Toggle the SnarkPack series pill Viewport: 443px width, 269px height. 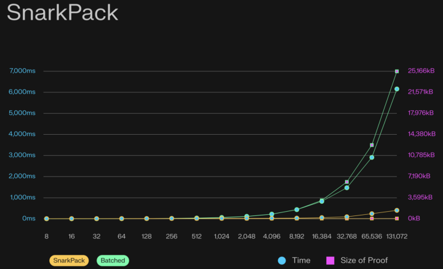click(x=69, y=260)
